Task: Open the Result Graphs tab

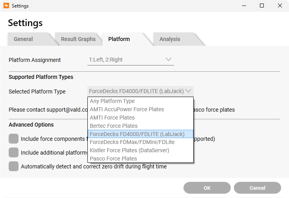Action: coord(78,39)
